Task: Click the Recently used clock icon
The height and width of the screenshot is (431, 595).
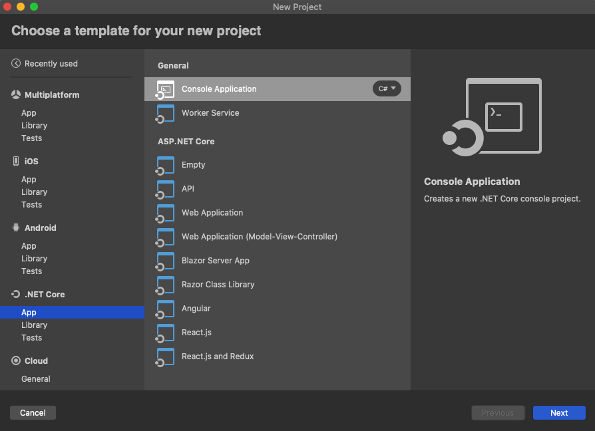Action: point(16,63)
